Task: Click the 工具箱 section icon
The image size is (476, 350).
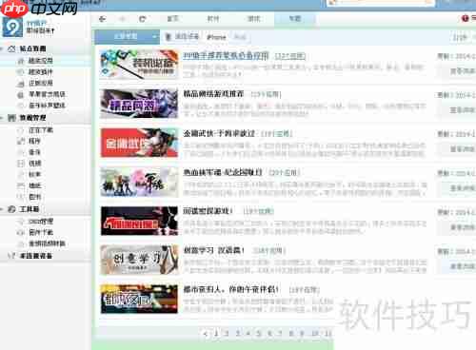Action: (11, 209)
